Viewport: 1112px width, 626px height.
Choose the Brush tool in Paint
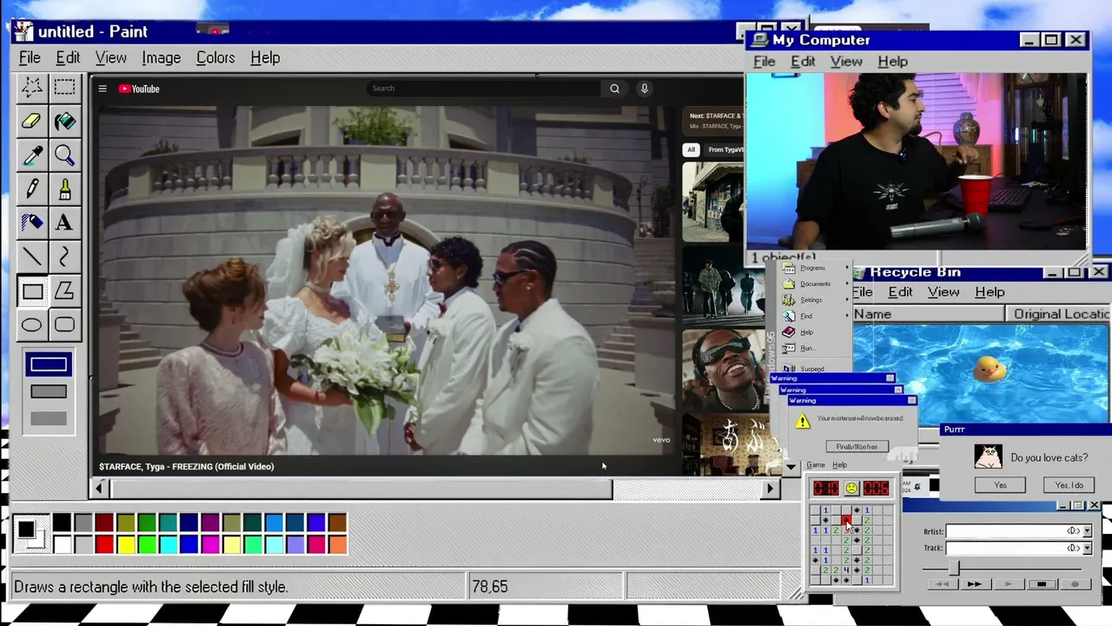point(64,189)
